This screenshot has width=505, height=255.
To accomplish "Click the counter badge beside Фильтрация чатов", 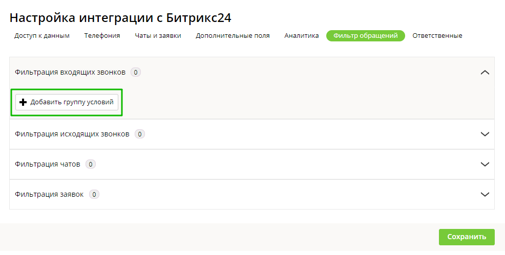I will (x=91, y=164).
